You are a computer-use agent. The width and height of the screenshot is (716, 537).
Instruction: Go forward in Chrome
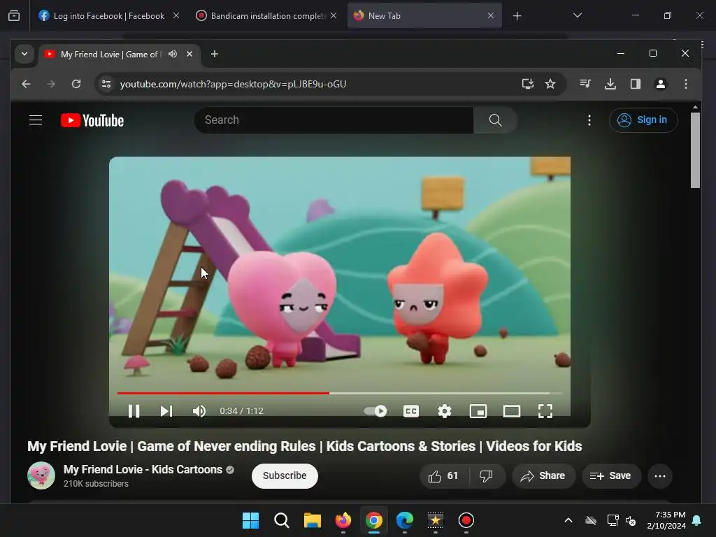click(50, 84)
